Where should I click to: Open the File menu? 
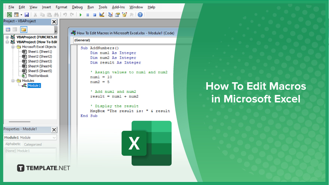tap(11, 7)
